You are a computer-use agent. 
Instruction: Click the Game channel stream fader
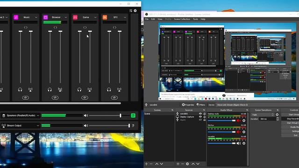pos(90,57)
